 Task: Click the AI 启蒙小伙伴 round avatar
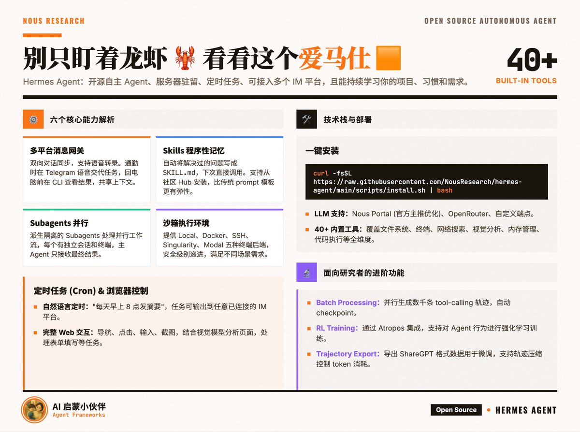pos(34,410)
